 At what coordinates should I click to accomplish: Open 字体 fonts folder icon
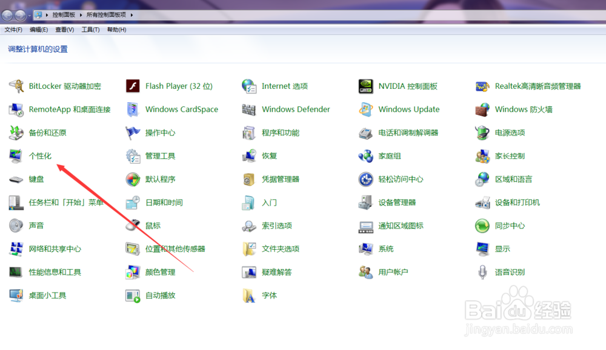pyautogui.click(x=249, y=295)
